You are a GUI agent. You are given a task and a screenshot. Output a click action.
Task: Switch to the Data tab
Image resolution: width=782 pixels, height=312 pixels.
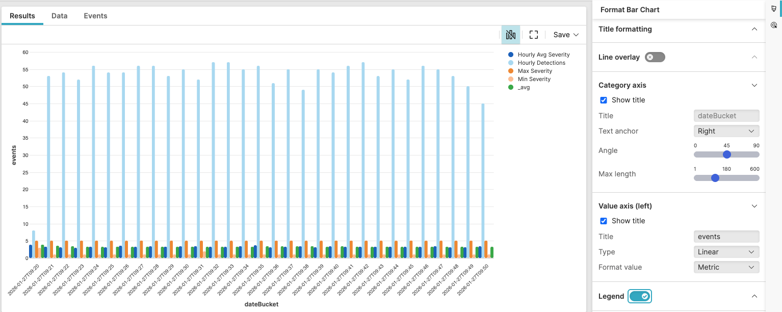pyautogui.click(x=59, y=16)
